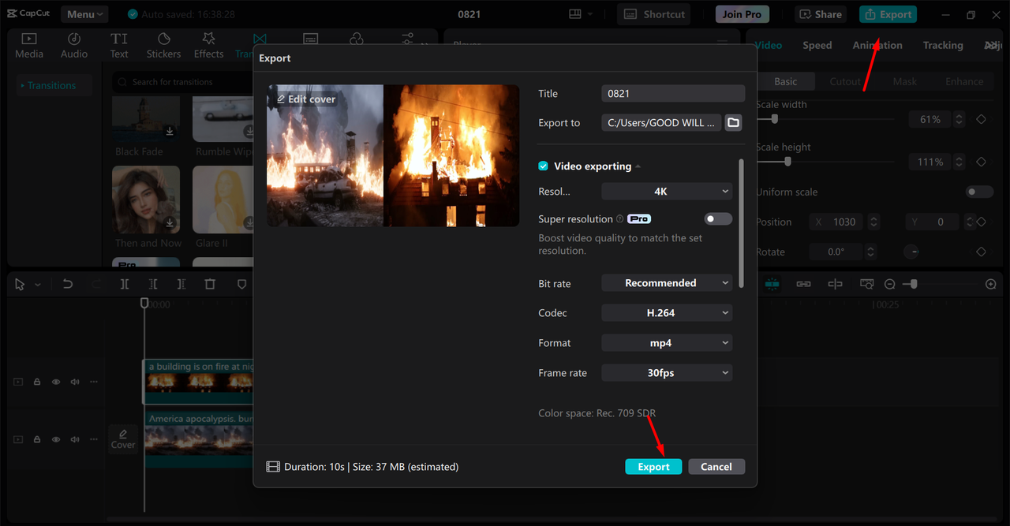Click Edit cover on the thumbnail

(306, 99)
